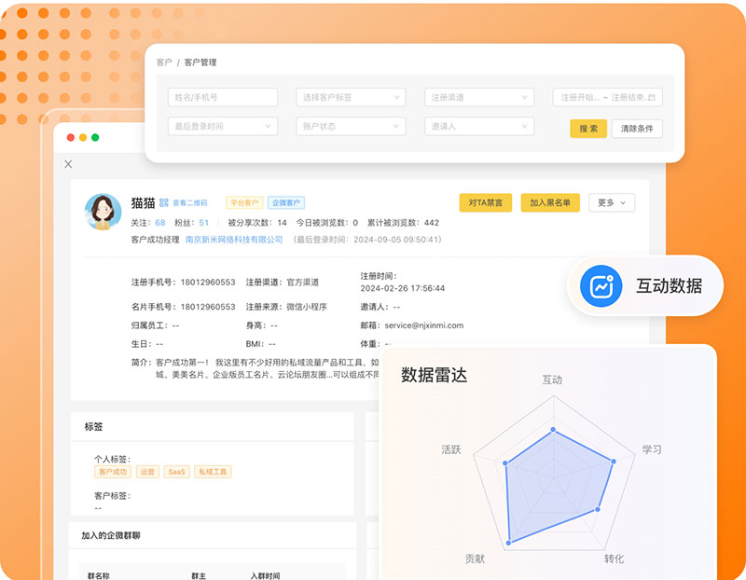746x580 pixels.
Task: Click the 加入黑名单 button
Action: (550, 202)
